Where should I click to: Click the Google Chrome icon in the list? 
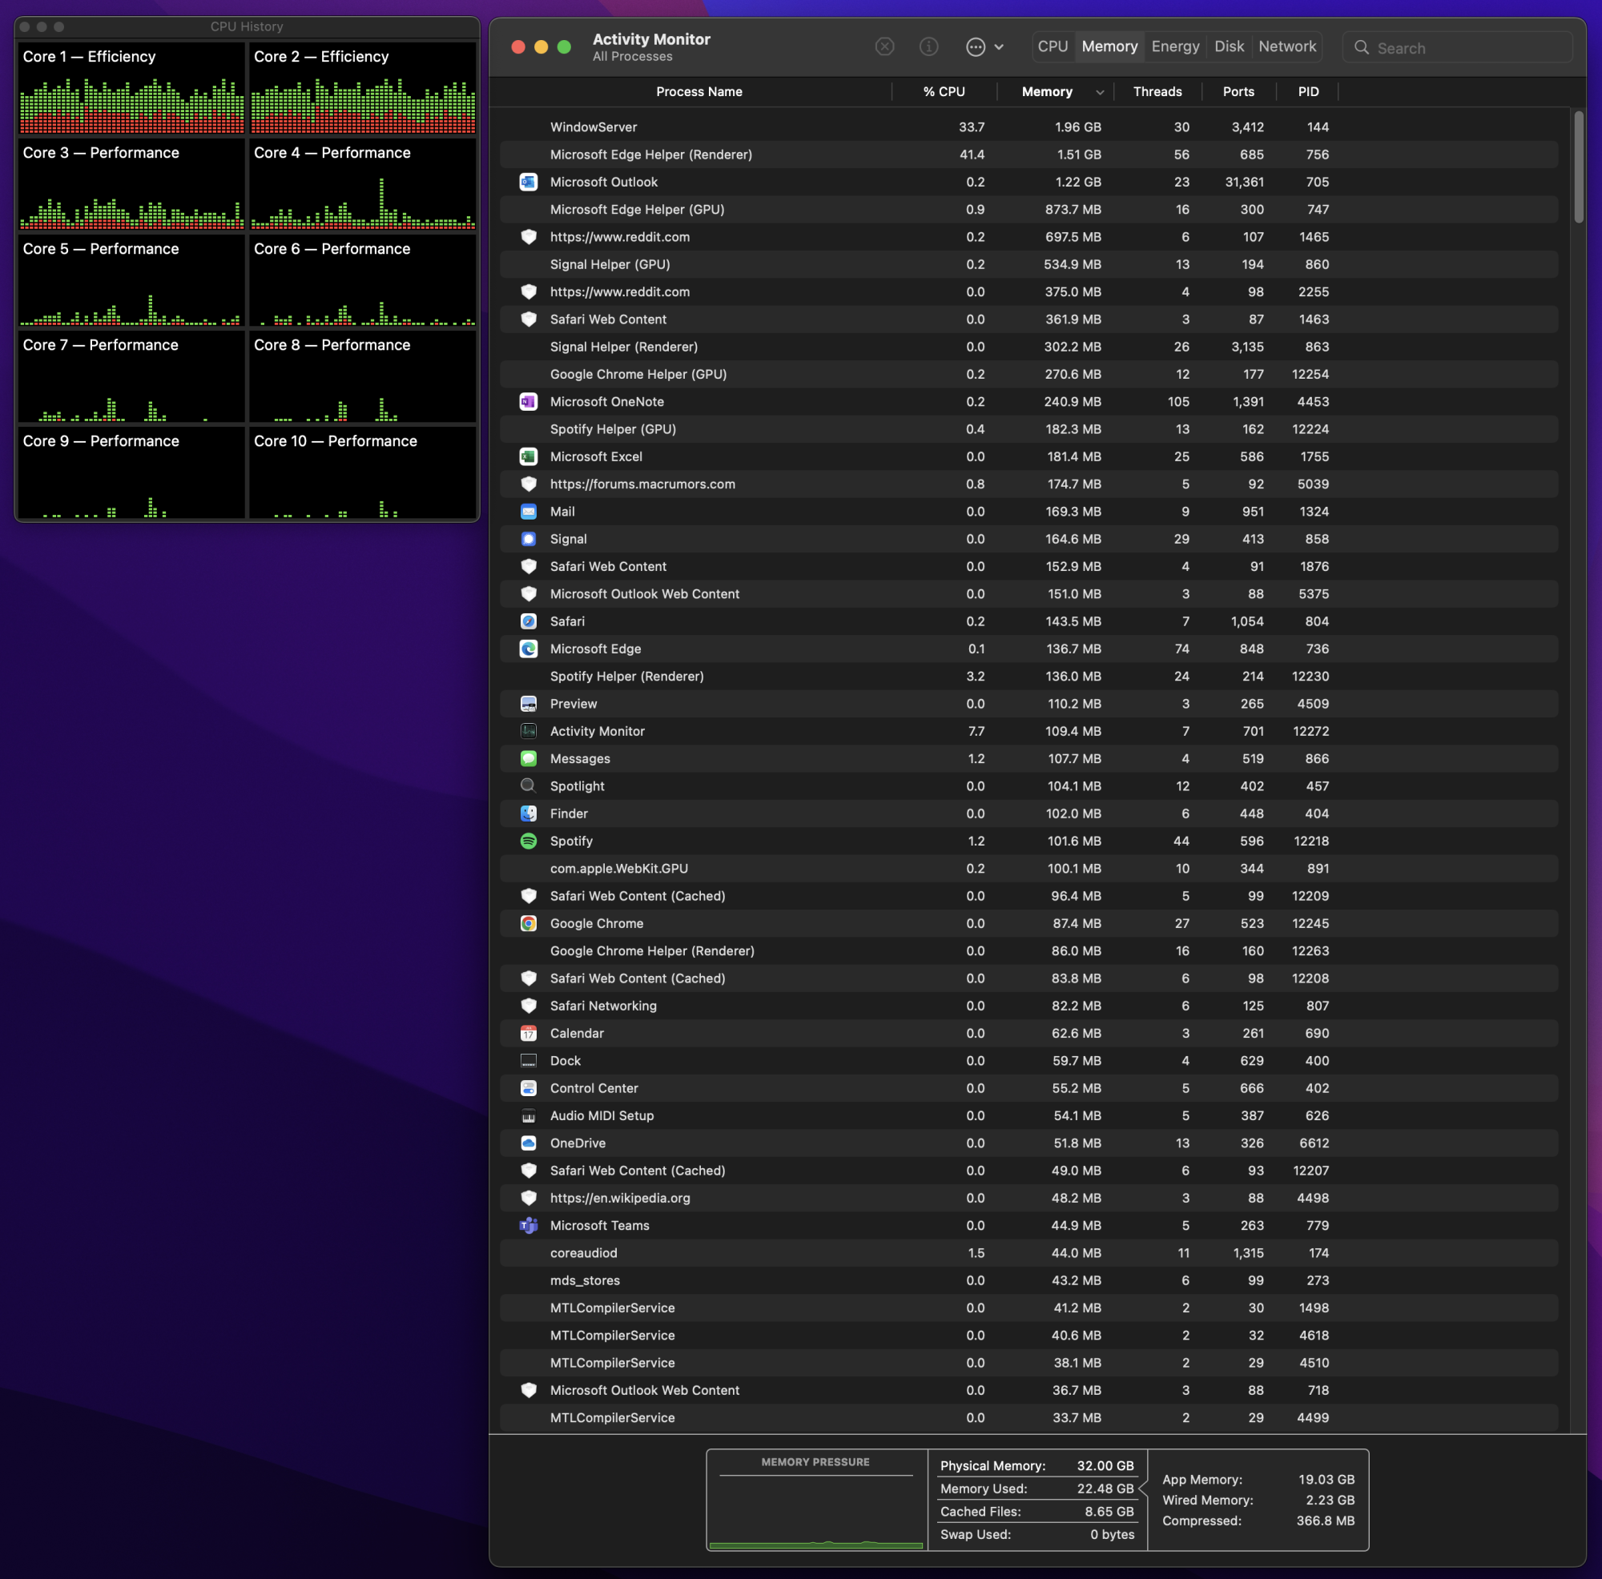(x=528, y=922)
